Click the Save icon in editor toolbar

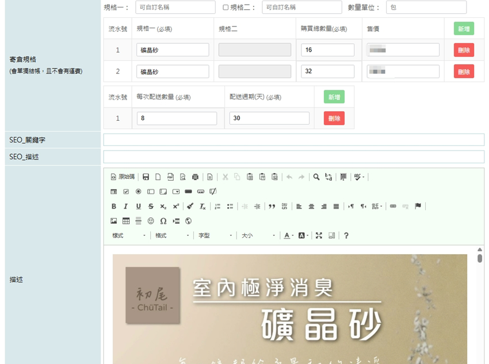pos(146,177)
